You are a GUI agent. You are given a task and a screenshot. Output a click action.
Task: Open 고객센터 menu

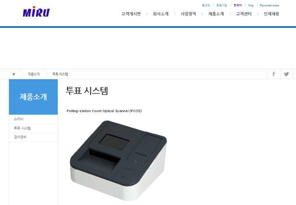click(x=244, y=14)
